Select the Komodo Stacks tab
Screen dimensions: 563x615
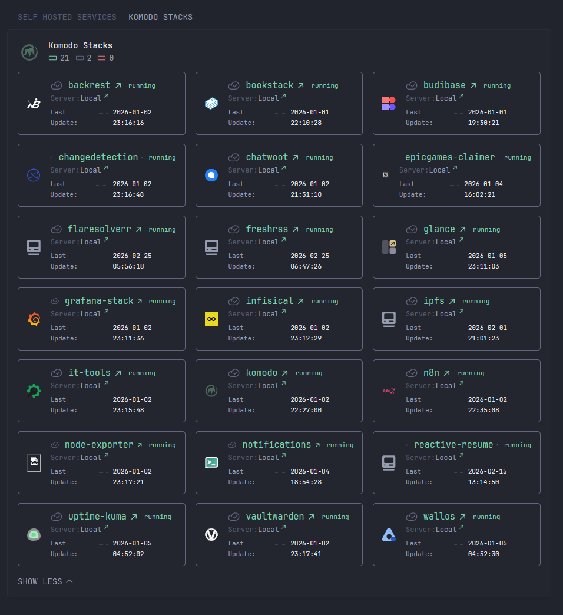160,17
